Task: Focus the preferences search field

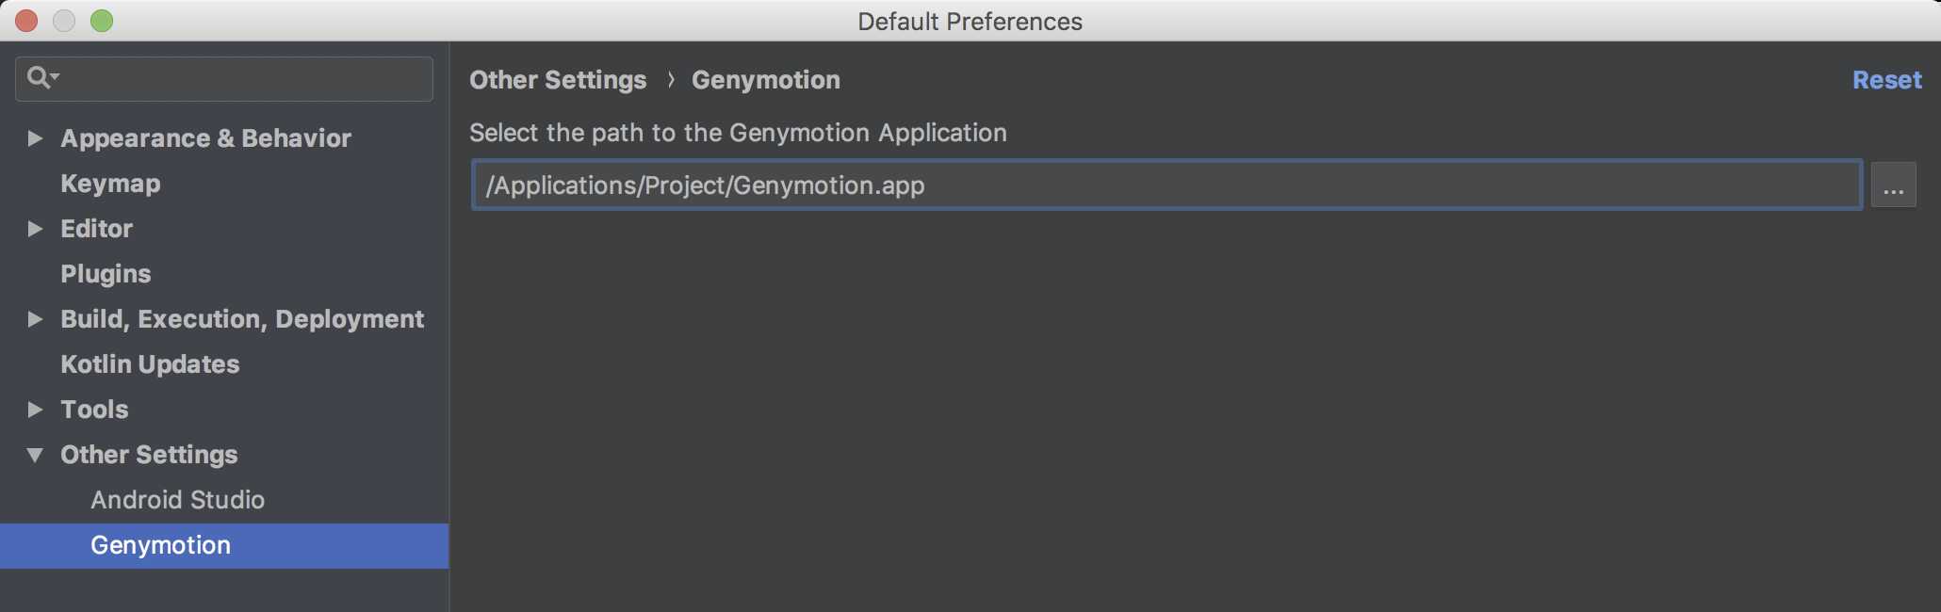Action: [224, 79]
